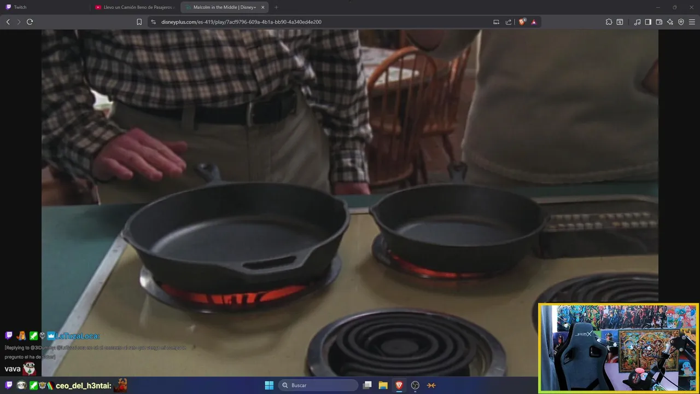
Task: Open File Explorer from the taskbar
Action: pos(383,385)
